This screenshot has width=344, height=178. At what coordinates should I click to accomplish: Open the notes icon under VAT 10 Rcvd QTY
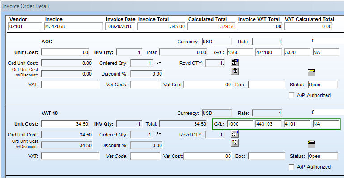pos(235,143)
